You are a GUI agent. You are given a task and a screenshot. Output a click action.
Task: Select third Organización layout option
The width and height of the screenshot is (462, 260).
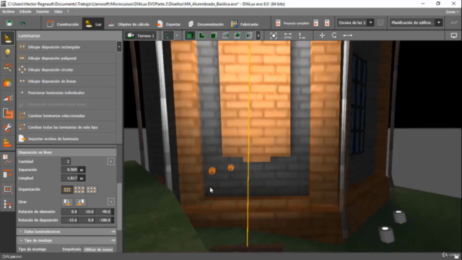pyautogui.click(x=92, y=190)
